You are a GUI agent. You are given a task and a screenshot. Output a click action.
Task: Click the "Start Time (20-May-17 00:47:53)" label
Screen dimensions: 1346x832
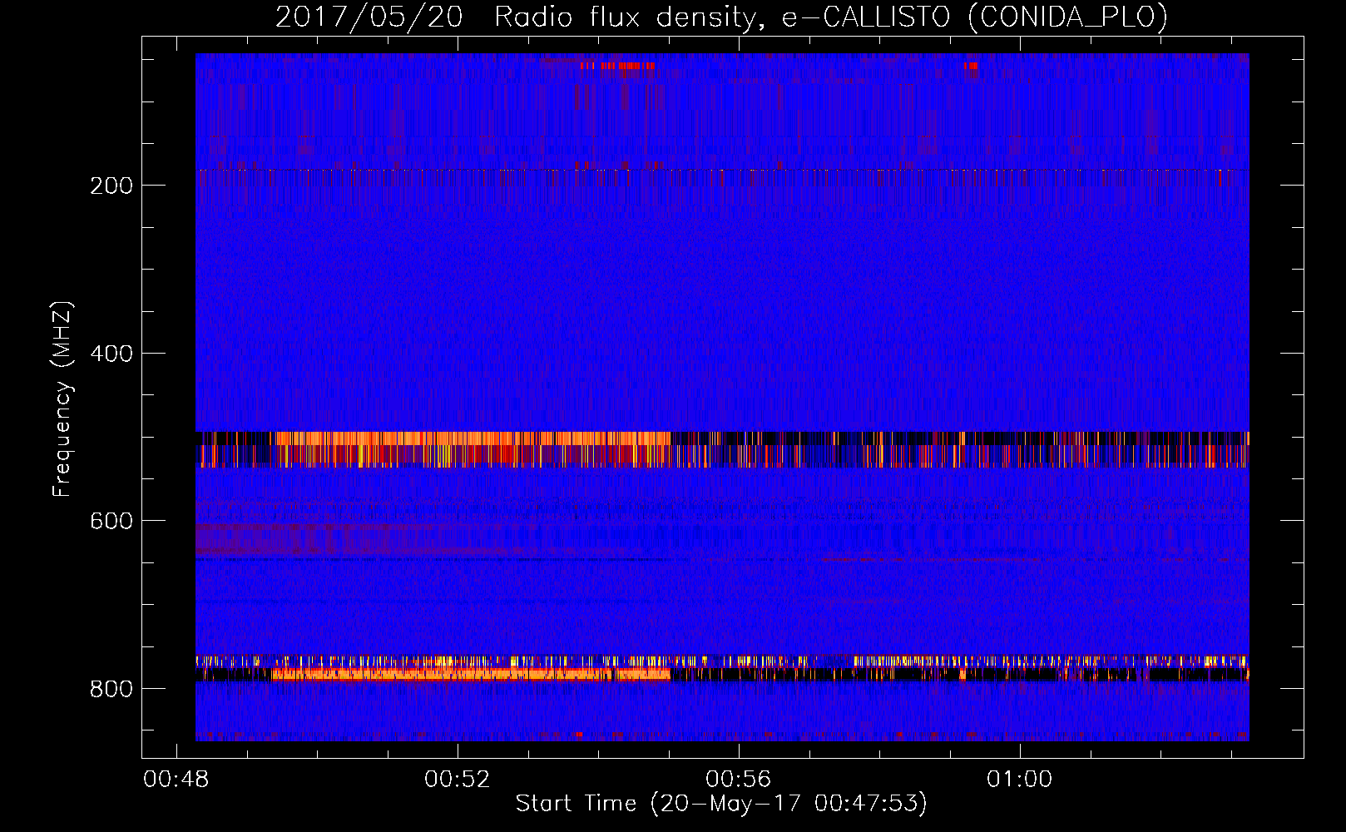(x=721, y=804)
